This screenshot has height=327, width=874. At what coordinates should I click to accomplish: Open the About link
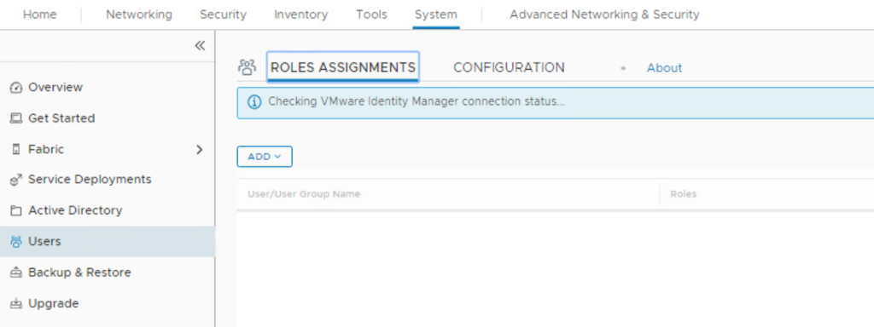tap(664, 68)
